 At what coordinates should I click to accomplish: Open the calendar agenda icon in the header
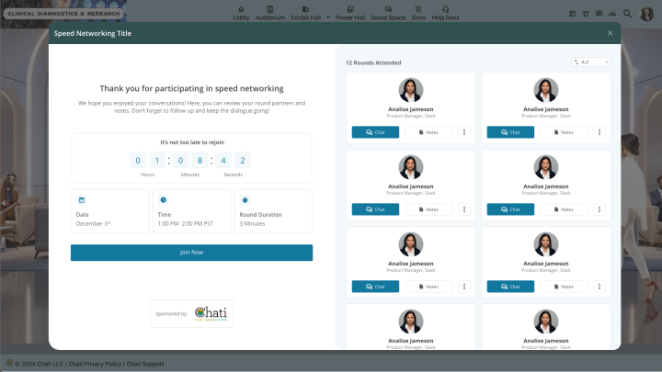coord(572,14)
